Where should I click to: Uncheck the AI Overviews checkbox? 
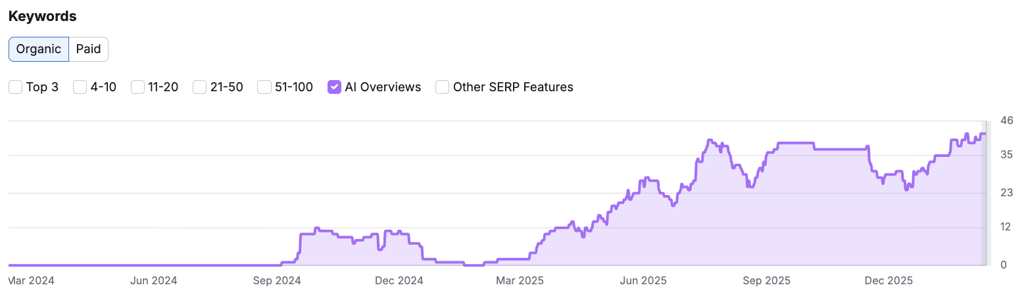pyautogui.click(x=334, y=87)
